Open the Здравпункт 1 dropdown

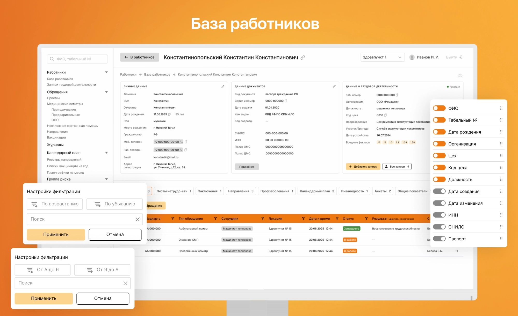(382, 57)
